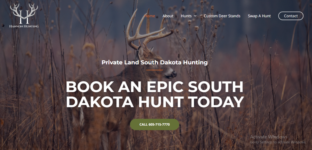The height and width of the screenshot is (150, 312).
Task: Click the BOOK AN EPIC SOUTH heading line
Action: point(154,87)
